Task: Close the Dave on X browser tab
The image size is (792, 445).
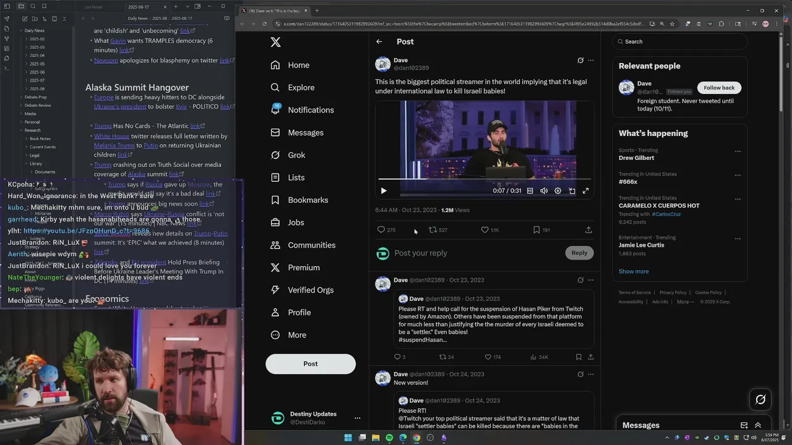Action: pos(306,11)
